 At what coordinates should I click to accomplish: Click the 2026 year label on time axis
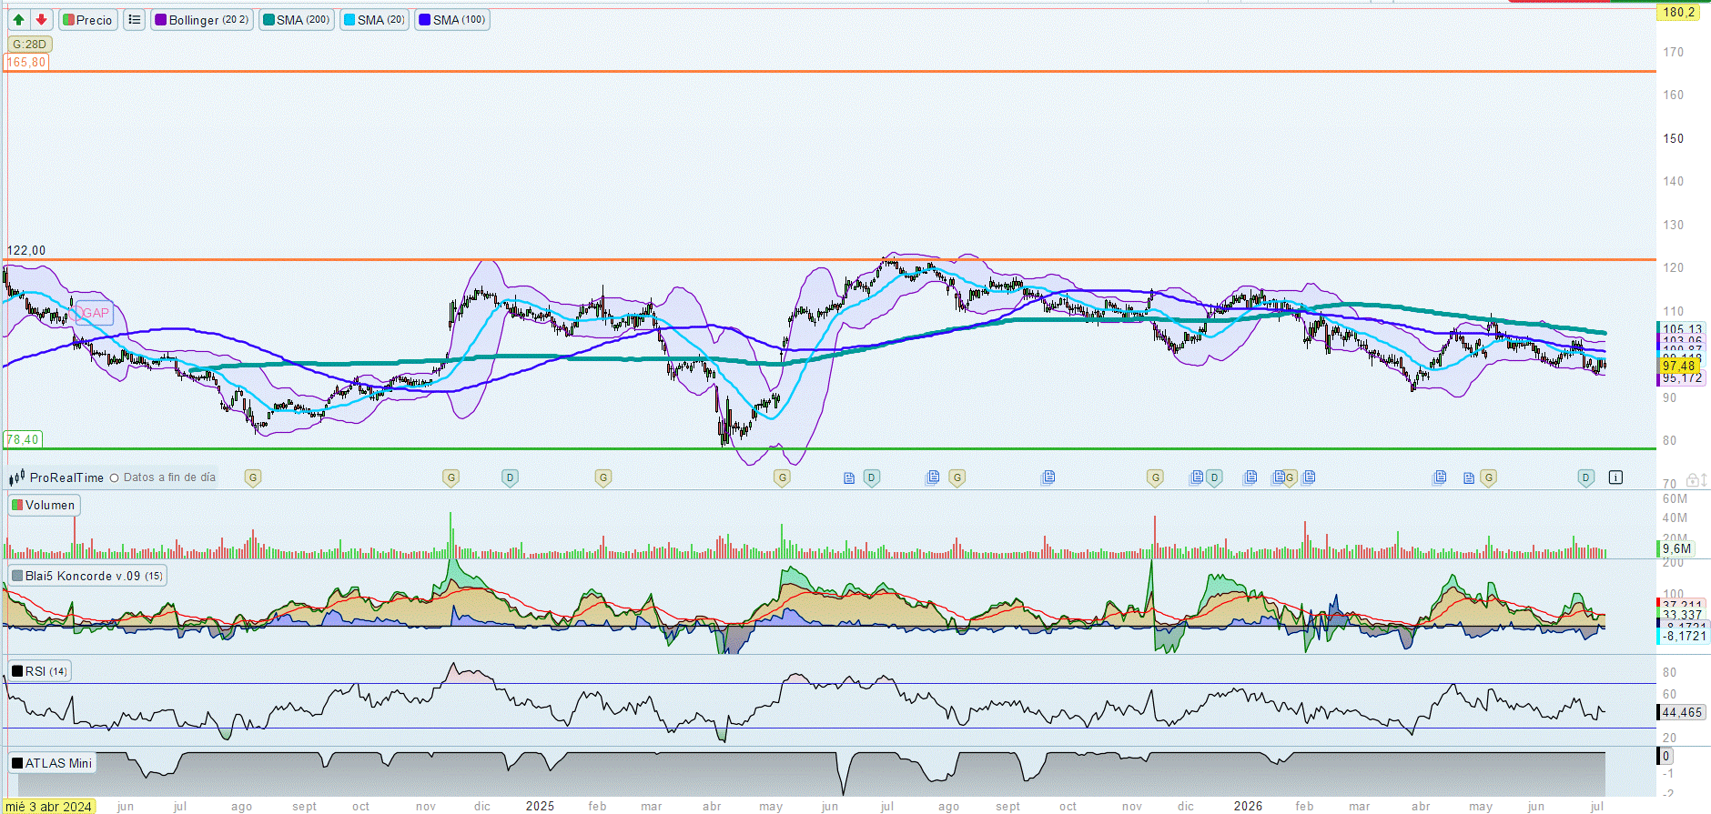(1248, 806)
